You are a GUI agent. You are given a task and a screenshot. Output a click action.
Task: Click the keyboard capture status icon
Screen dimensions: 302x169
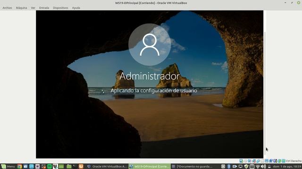click(x=284, y=161)
